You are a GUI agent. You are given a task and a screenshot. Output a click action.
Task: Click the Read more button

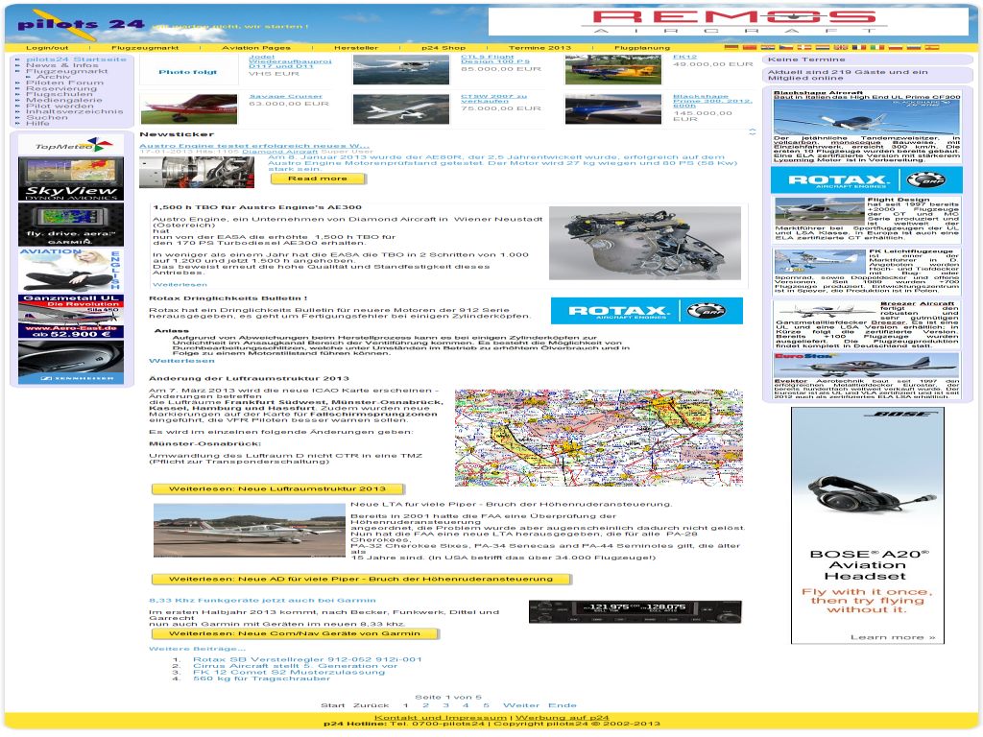(318, 178)
